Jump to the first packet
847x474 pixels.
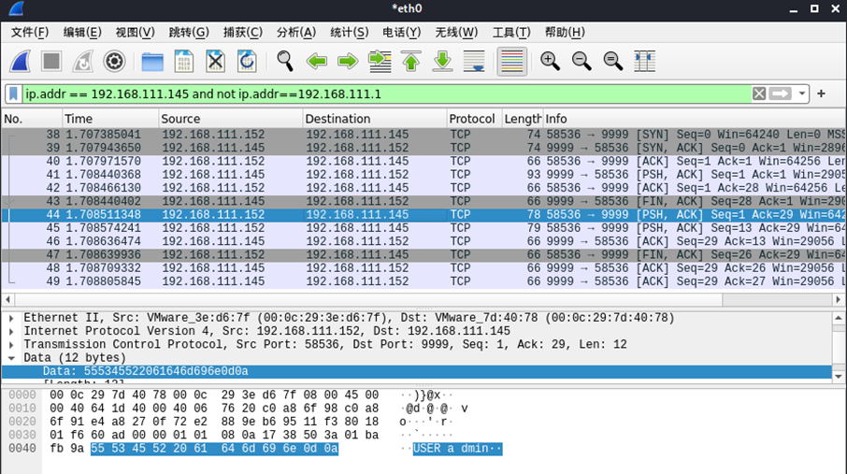411,61
